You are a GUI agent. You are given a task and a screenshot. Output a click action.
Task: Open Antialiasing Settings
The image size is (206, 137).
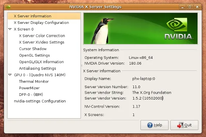point(38,68)
